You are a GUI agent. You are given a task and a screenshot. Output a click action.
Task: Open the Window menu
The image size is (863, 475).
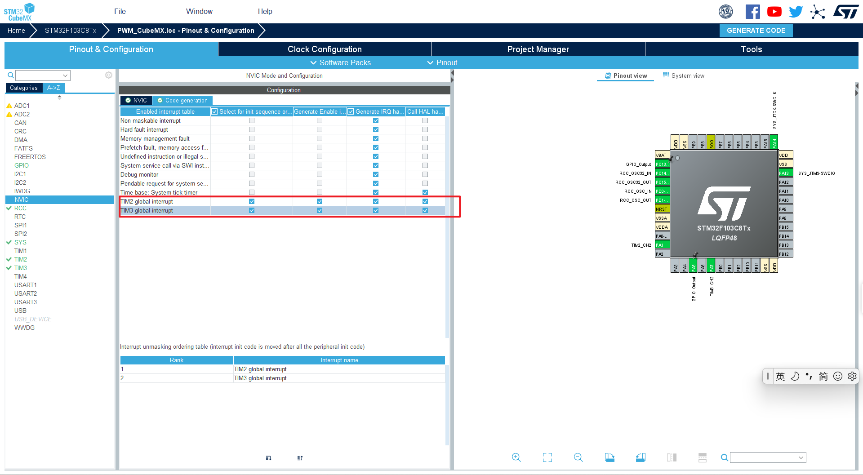199,11
